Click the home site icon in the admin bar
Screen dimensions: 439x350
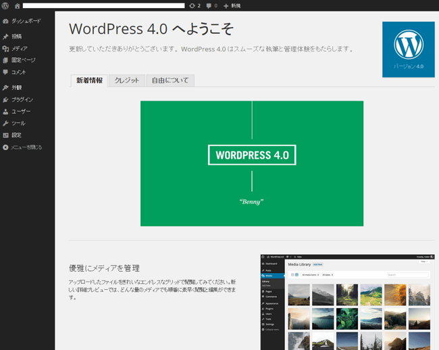click(x=18, y=6)
